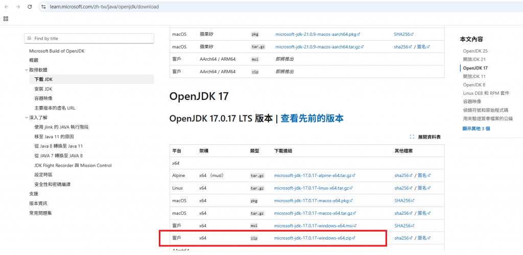
Task: Jump to 容器映像 in 本文內容
Action: point(472,101)
